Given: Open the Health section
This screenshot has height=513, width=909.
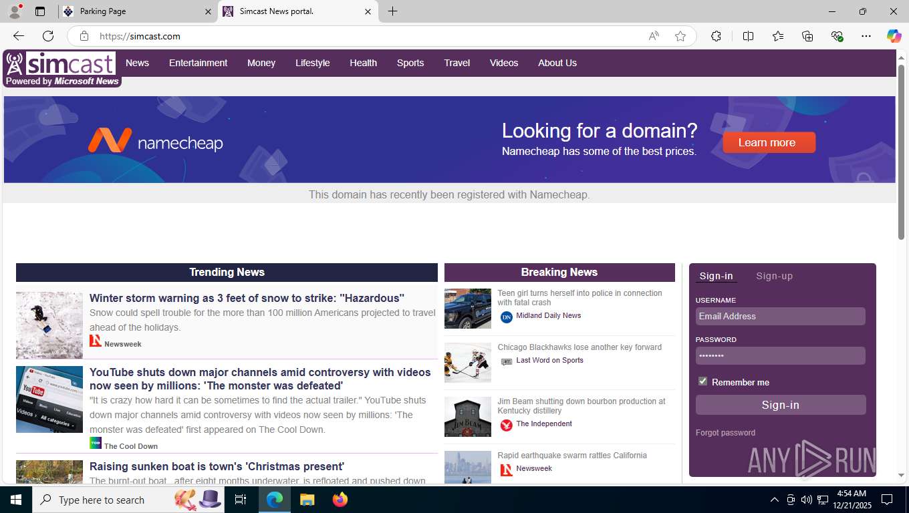Looking at the screenshot, I should coord(363,63).
